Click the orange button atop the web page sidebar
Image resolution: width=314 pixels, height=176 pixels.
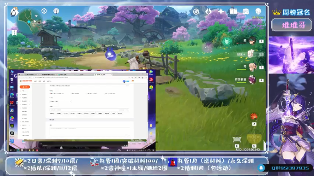[25, 87]
